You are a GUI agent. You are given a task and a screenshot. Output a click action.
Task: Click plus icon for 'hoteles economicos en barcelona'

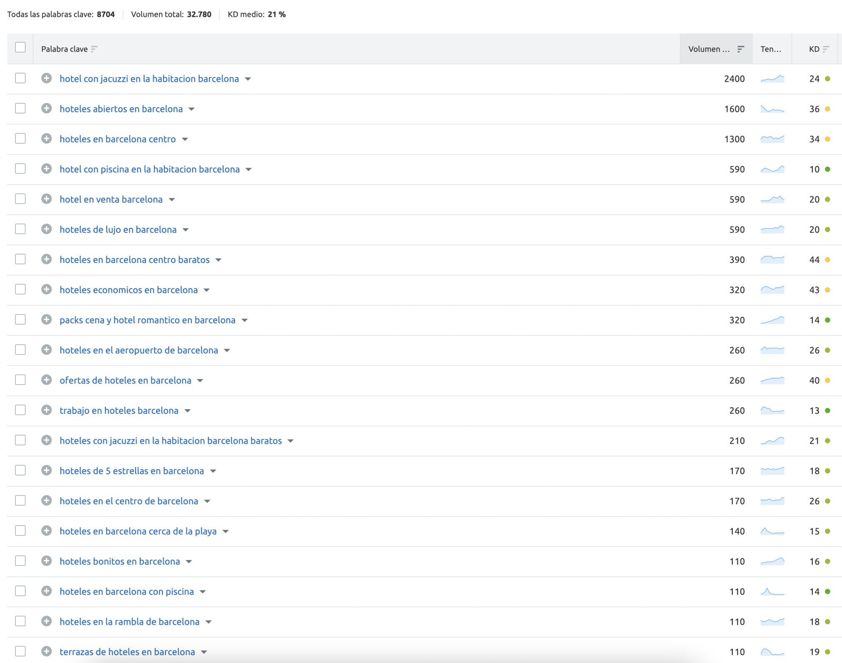(46, 289)
